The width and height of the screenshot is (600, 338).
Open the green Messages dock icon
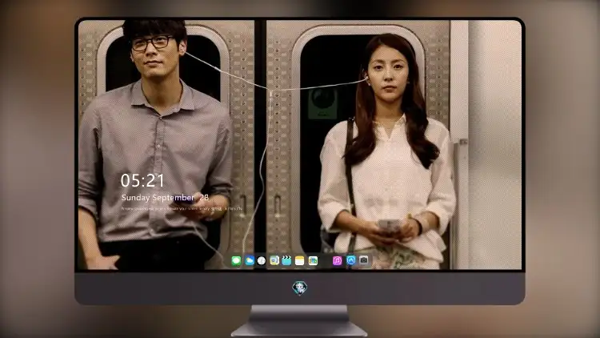[x=236, y=261]
